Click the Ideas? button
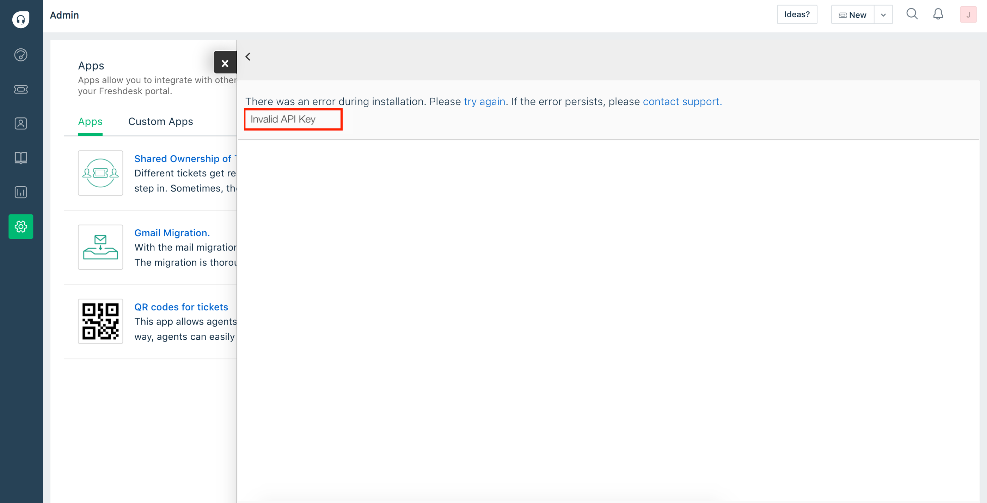Image resolution: width=987 pixels, height=503 pixels. point(797,14)
